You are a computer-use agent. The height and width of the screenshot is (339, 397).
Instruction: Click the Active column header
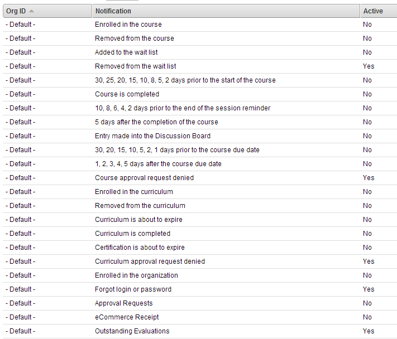pos(373,11)
